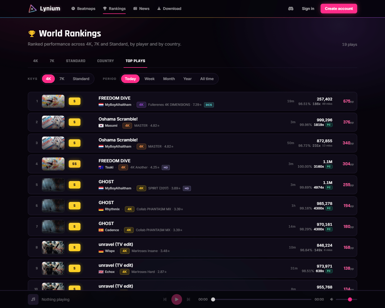Open Oshama Scramble! thumbnail on rank 2
Viewport: 385px width, 308px height.
(x=53, y=122)
